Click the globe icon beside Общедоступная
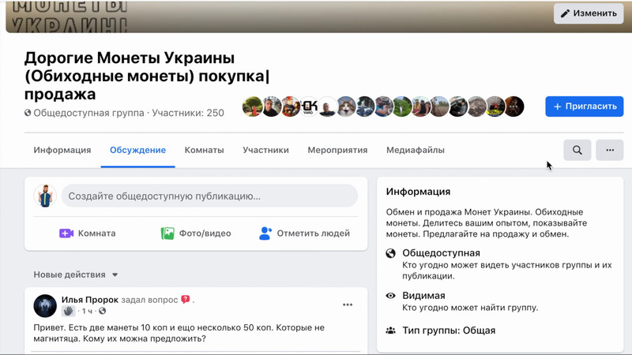The image size is (632, 355). (x=390, y=253)
